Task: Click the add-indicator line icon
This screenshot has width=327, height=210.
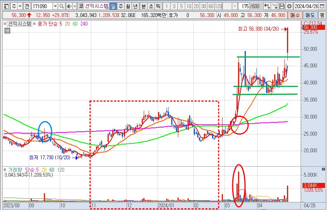Action: point(275,7)
